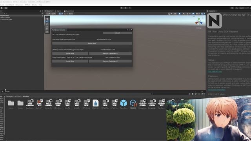Toggle 2D view mode in Scene

pyautogui.click(x=175, y=14)
